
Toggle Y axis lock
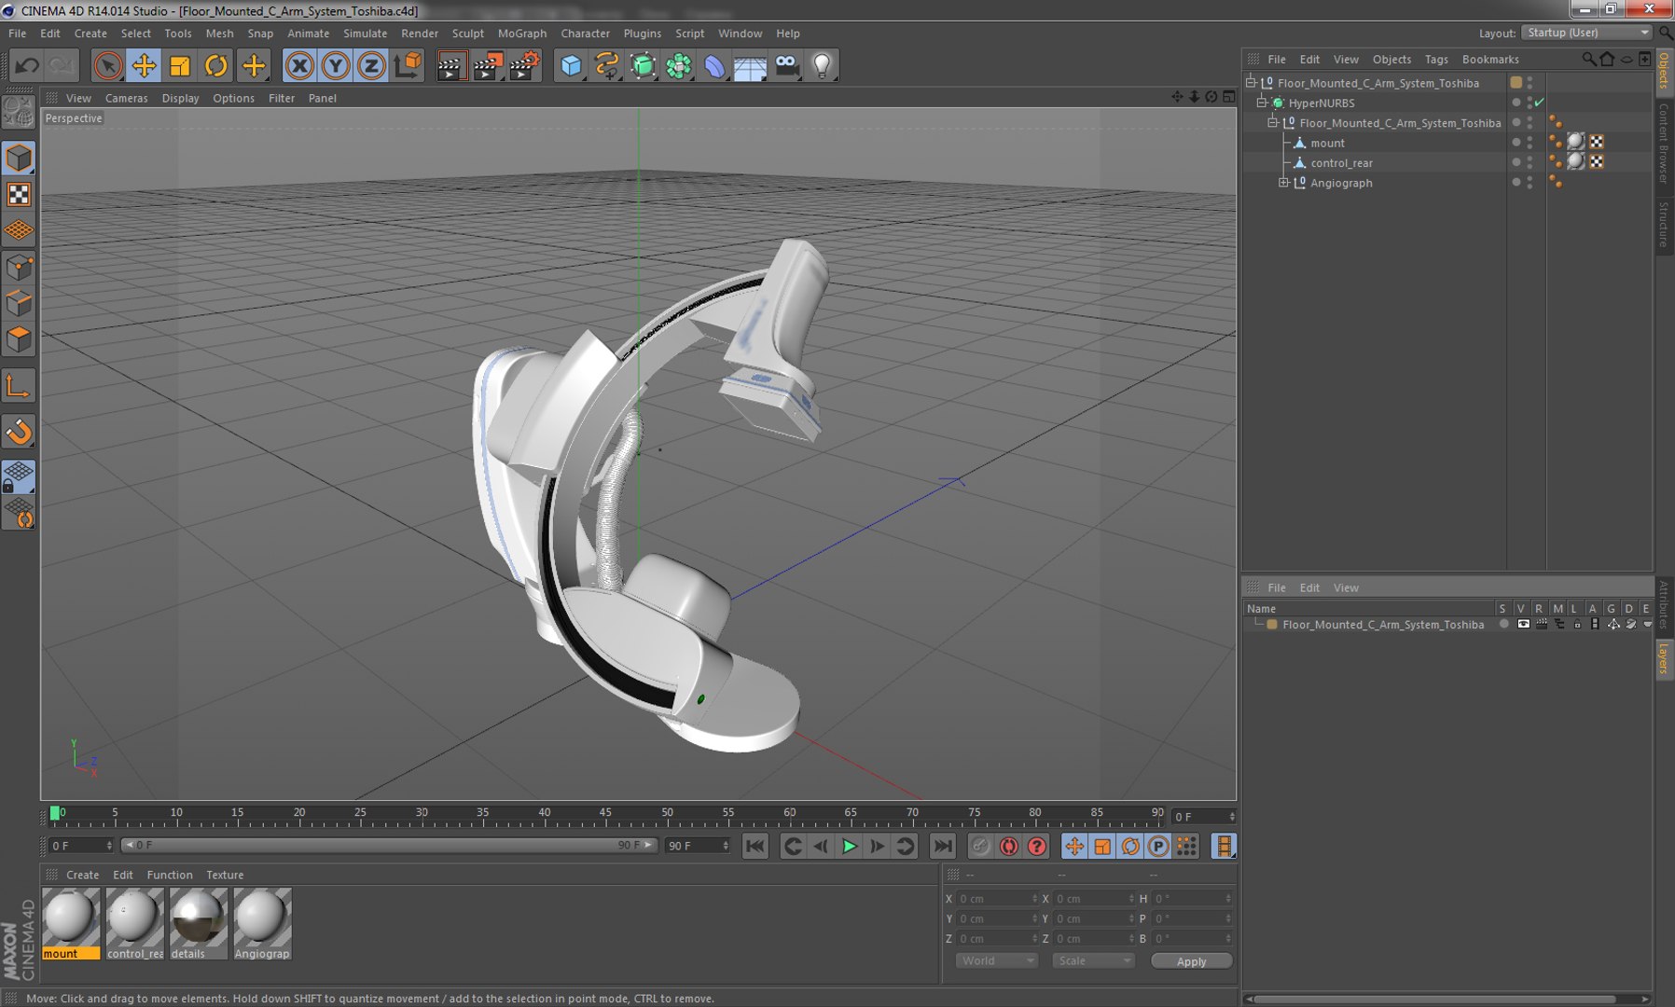(x=336, y=65)
